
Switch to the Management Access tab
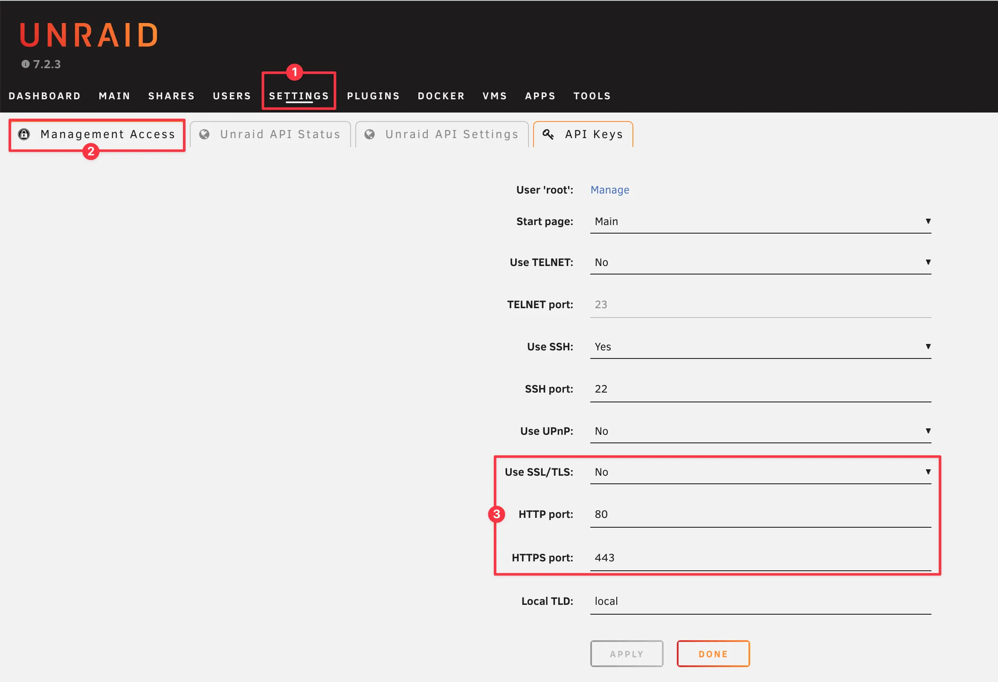97,135
